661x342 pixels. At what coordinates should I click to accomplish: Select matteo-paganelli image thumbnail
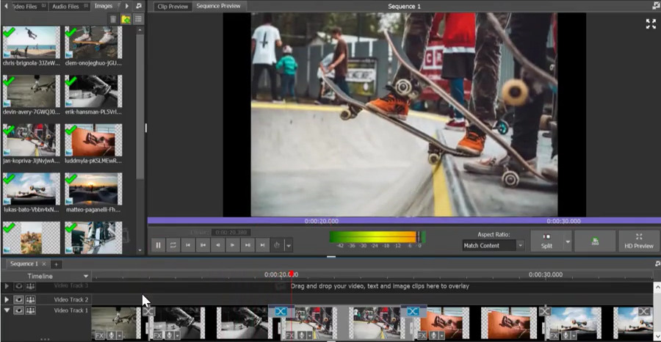(93, 189)
